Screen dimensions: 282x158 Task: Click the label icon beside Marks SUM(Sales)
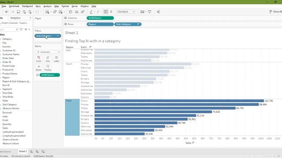pyautogui.click(x=37, y=75)
